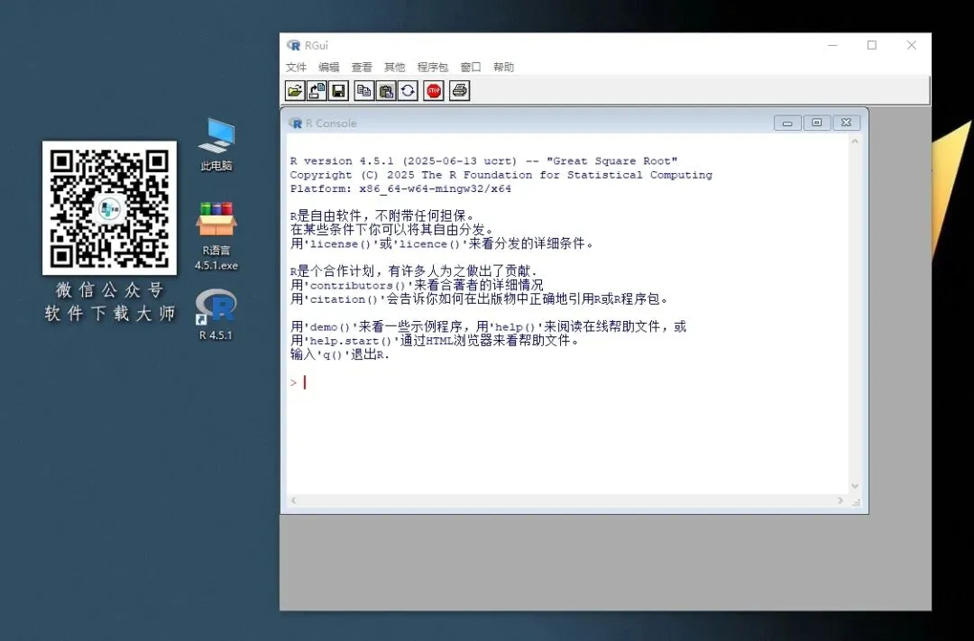This screenshot has height=641, width=974.
Task: Click the 'contributors()' text in console
Action: pyautogui.click(x=357, y=286)
